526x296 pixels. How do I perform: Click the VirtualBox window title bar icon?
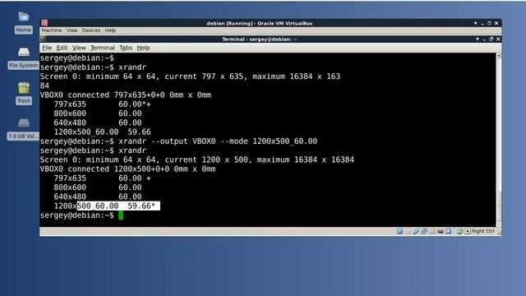(x=44, y=23)
